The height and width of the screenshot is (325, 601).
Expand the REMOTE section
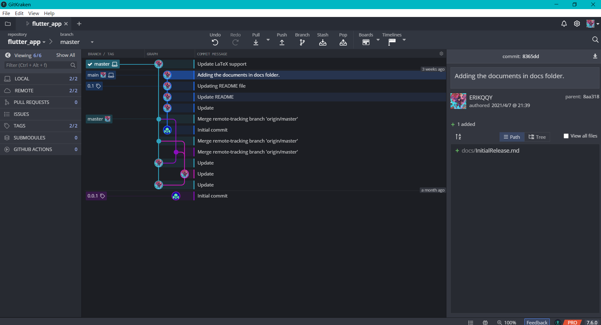click(x=41, y=90)
